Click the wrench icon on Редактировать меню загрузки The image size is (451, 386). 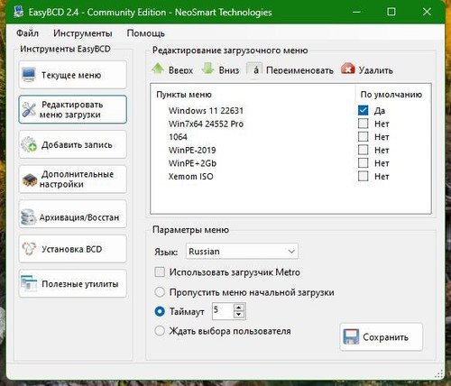(x=29, y=109)
